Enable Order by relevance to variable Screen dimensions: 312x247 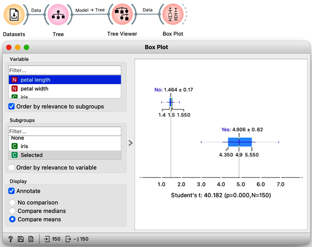(x=12, y=167)
